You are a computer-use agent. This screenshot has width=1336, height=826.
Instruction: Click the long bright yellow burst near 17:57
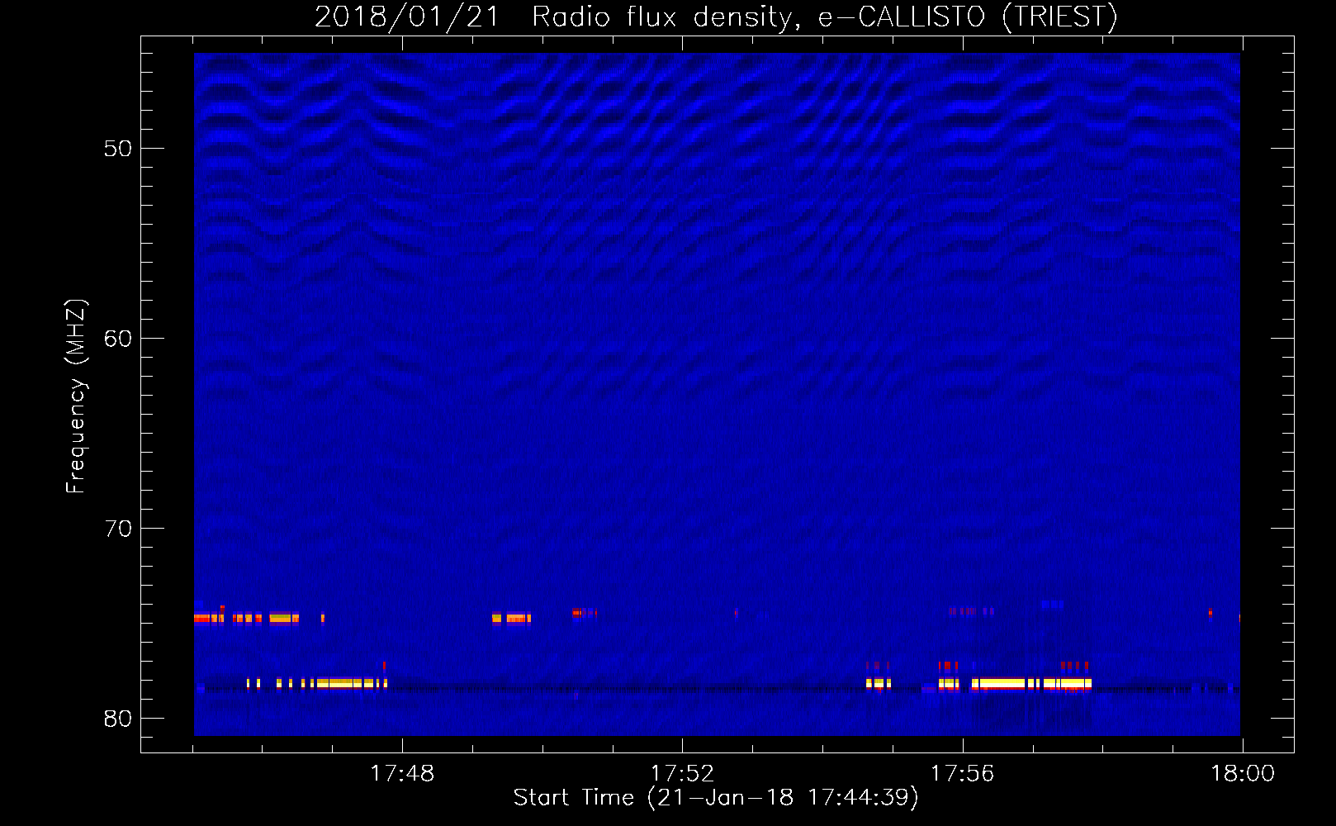[1032, 683]
